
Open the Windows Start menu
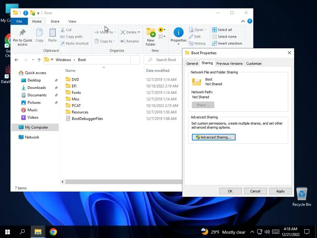pos(8,232)
